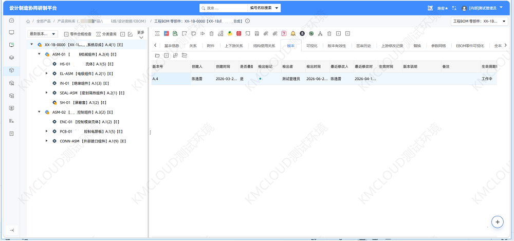514x241 pixels.
Task: Click the A.4 version number cell
Action: click(171, 79)
